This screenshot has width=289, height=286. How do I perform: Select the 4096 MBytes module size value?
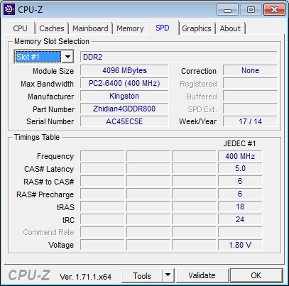pos(124,70)
